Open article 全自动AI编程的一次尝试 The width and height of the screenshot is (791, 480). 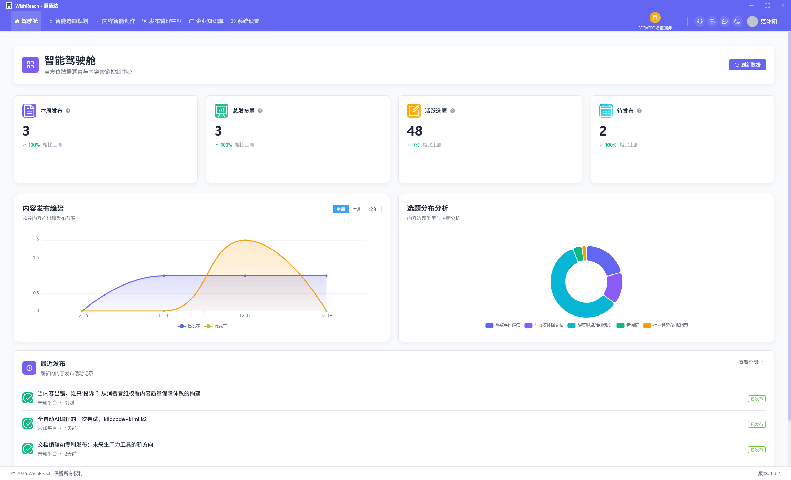(x=92, y=419)
